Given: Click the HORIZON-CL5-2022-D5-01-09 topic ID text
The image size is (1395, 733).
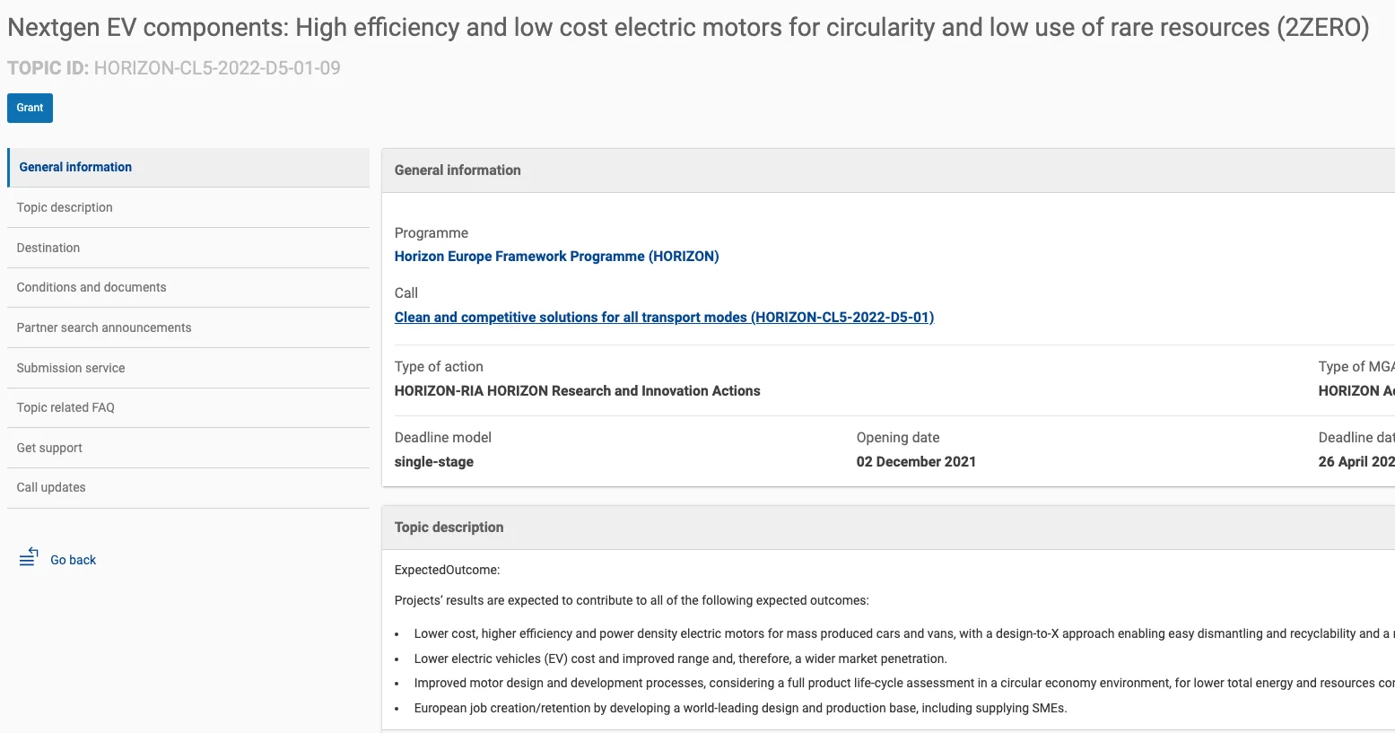Looking at the screenshot, I should (217, 68).
